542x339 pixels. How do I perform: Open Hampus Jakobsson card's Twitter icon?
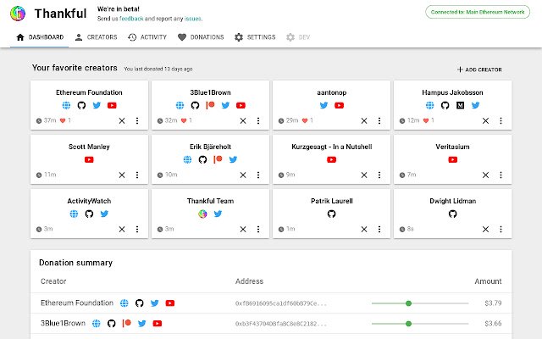[x=475, y=105]
